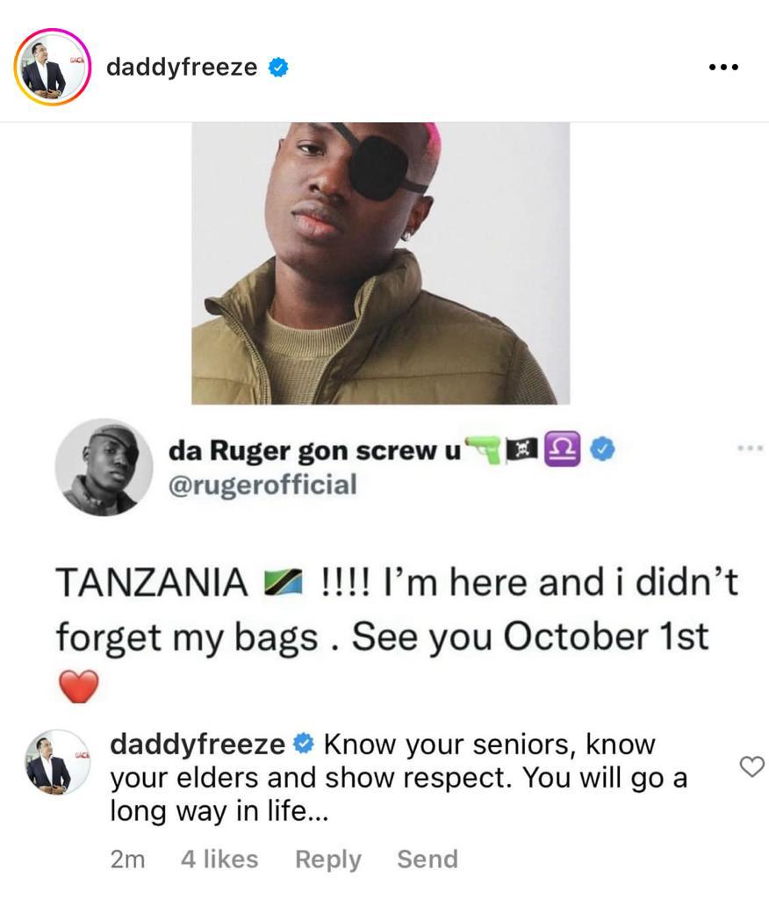Open the tweet's faded three-dot menu
769x899 pixels.
click(751, 449)
